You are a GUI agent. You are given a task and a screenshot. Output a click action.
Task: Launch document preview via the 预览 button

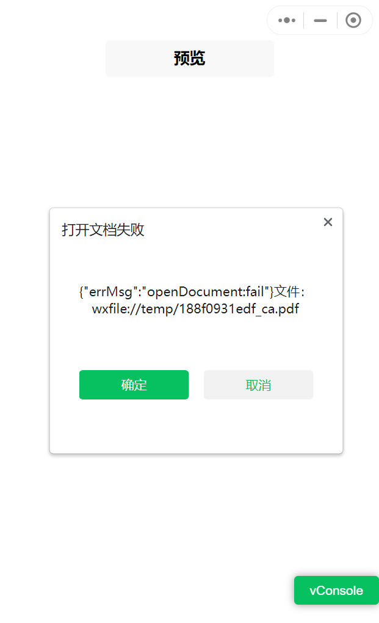190,59
